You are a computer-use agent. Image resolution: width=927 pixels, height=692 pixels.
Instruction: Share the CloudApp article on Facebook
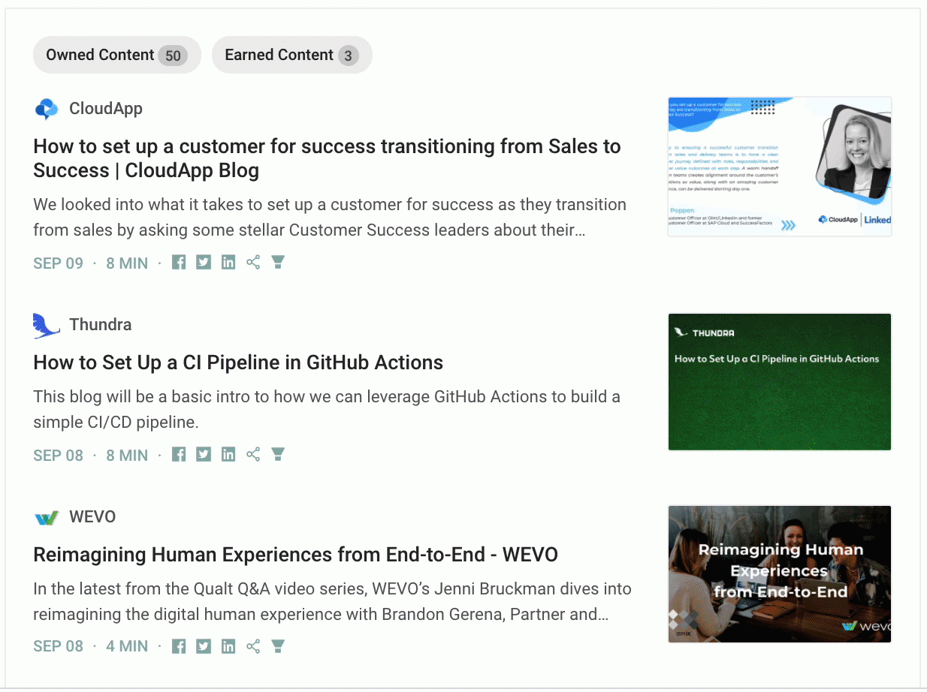(x=179, y=263)
